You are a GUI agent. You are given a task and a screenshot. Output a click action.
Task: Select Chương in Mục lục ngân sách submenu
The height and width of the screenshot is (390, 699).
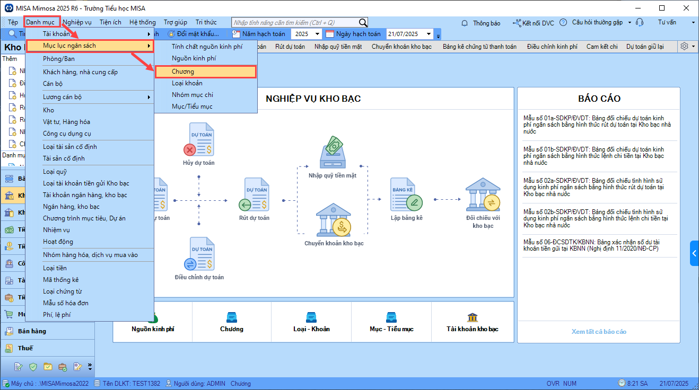[206, 72]
